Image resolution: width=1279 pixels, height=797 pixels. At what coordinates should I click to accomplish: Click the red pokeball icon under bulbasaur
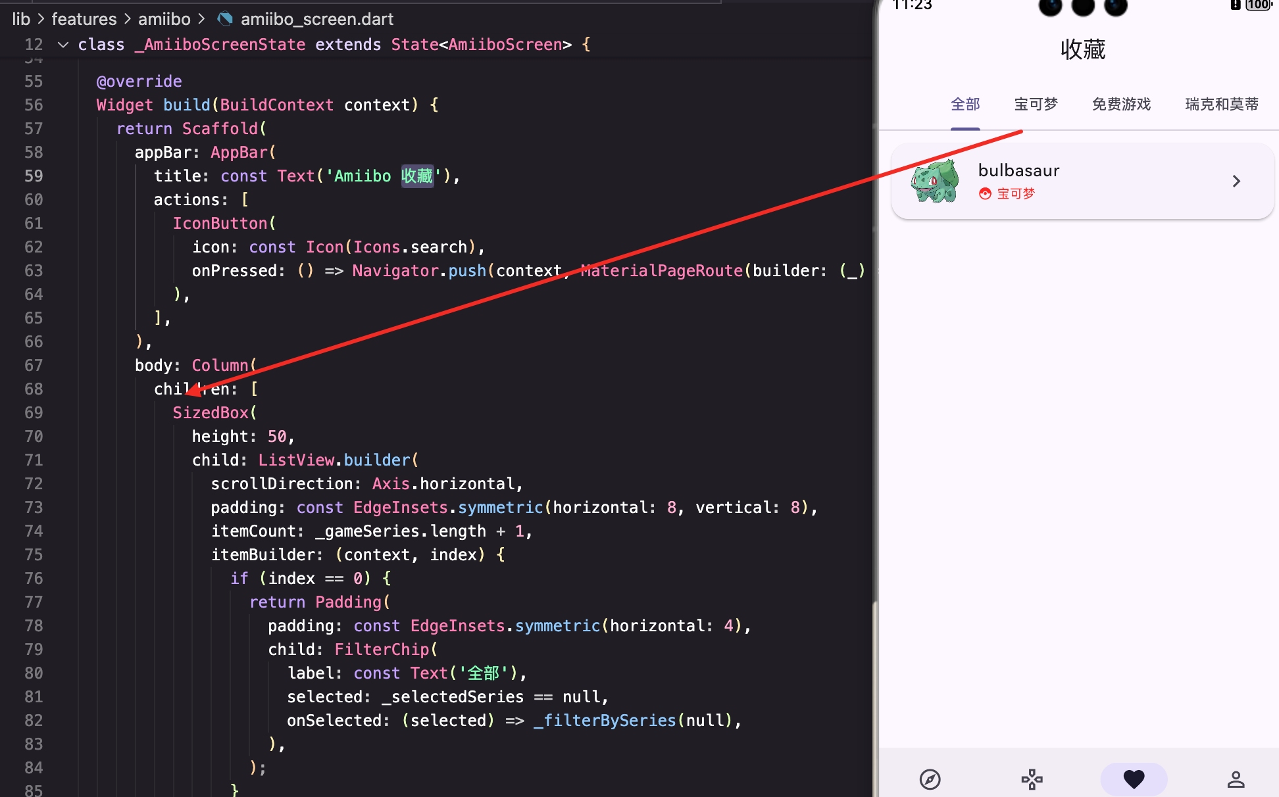pyautogui.click(x=985, y=194)
